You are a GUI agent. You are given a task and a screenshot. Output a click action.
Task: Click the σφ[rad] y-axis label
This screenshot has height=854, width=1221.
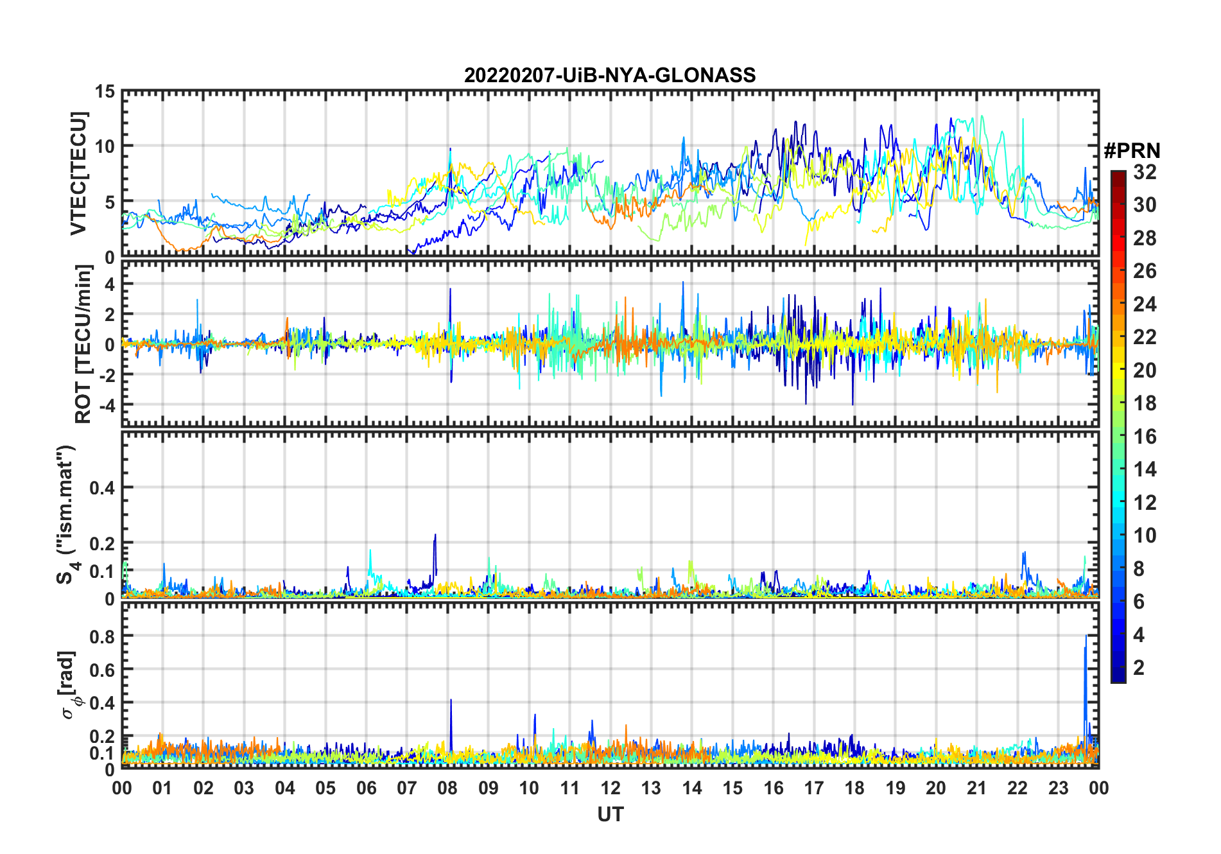(69, 685)
